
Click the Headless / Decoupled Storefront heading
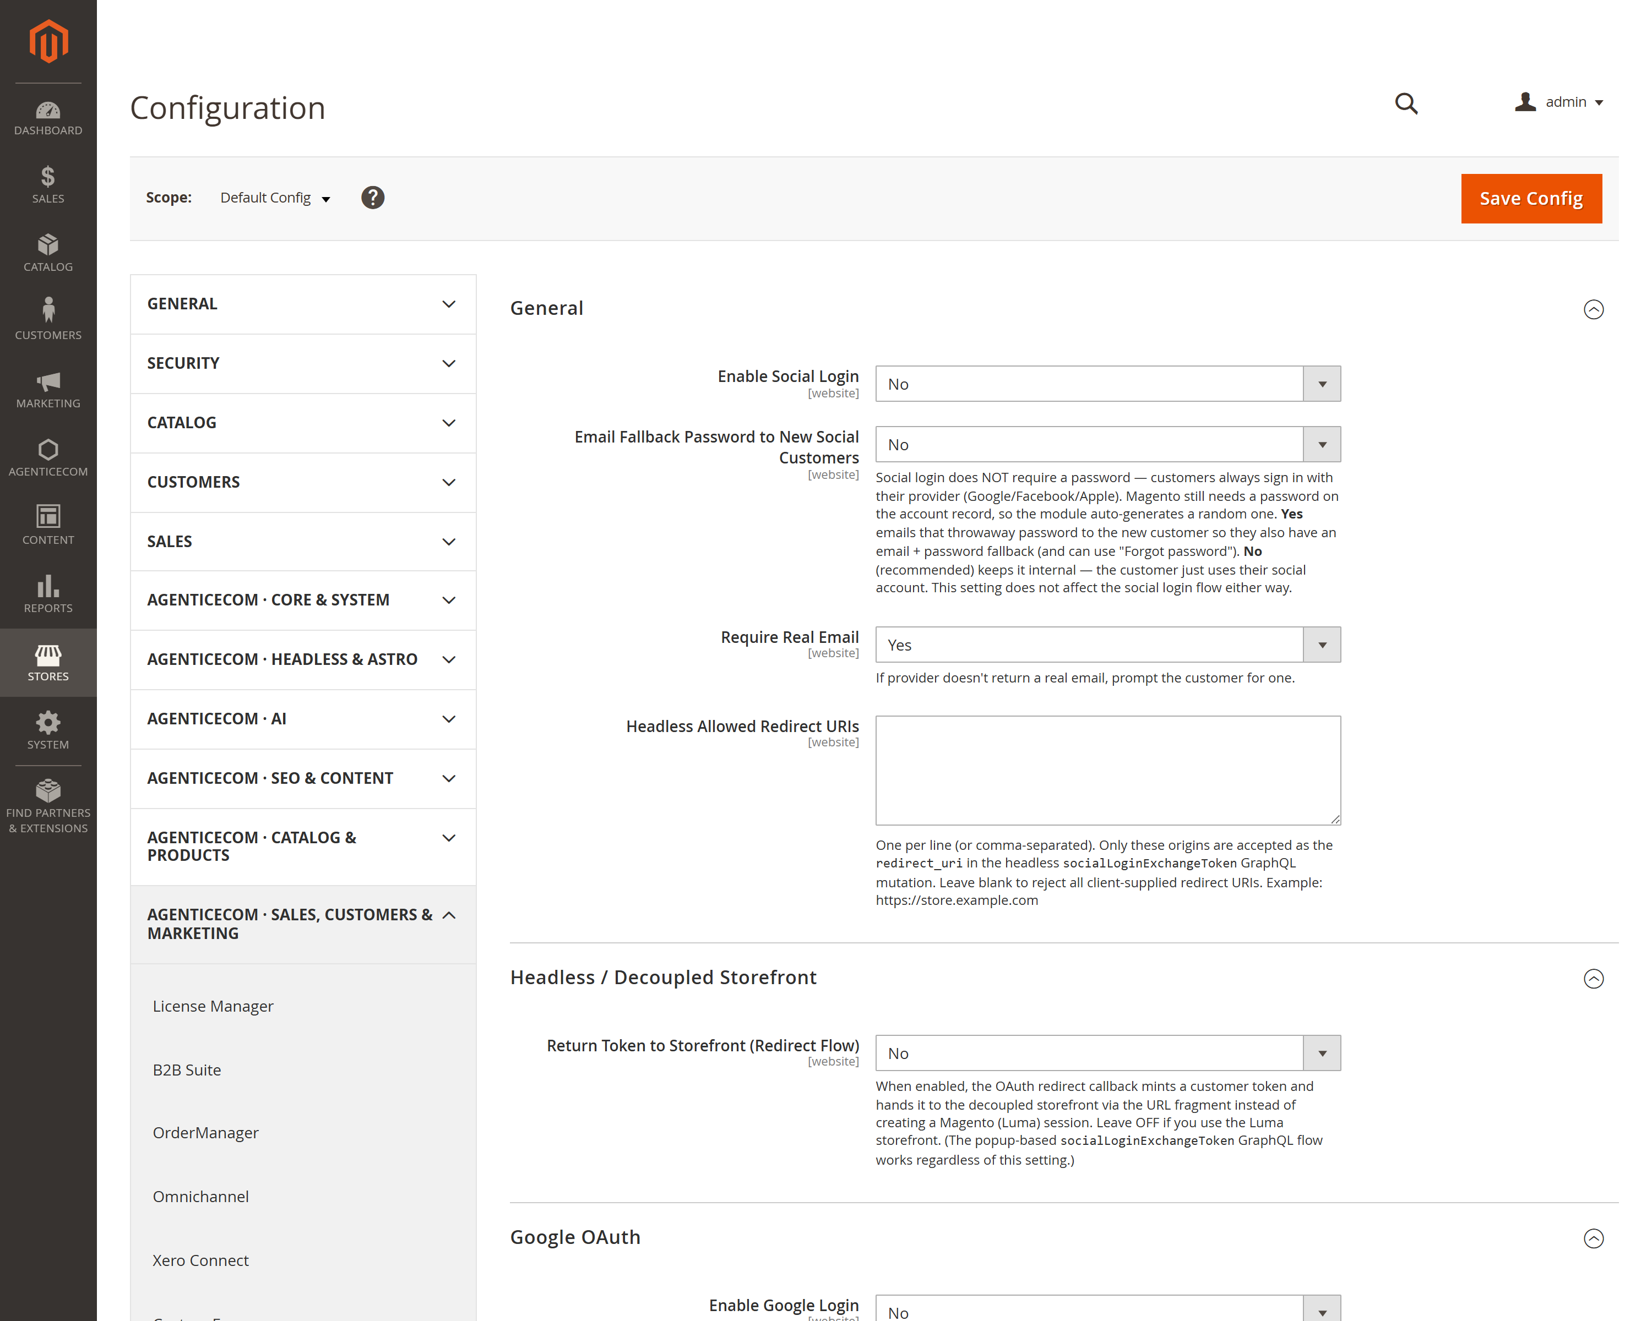click(664, 977)
